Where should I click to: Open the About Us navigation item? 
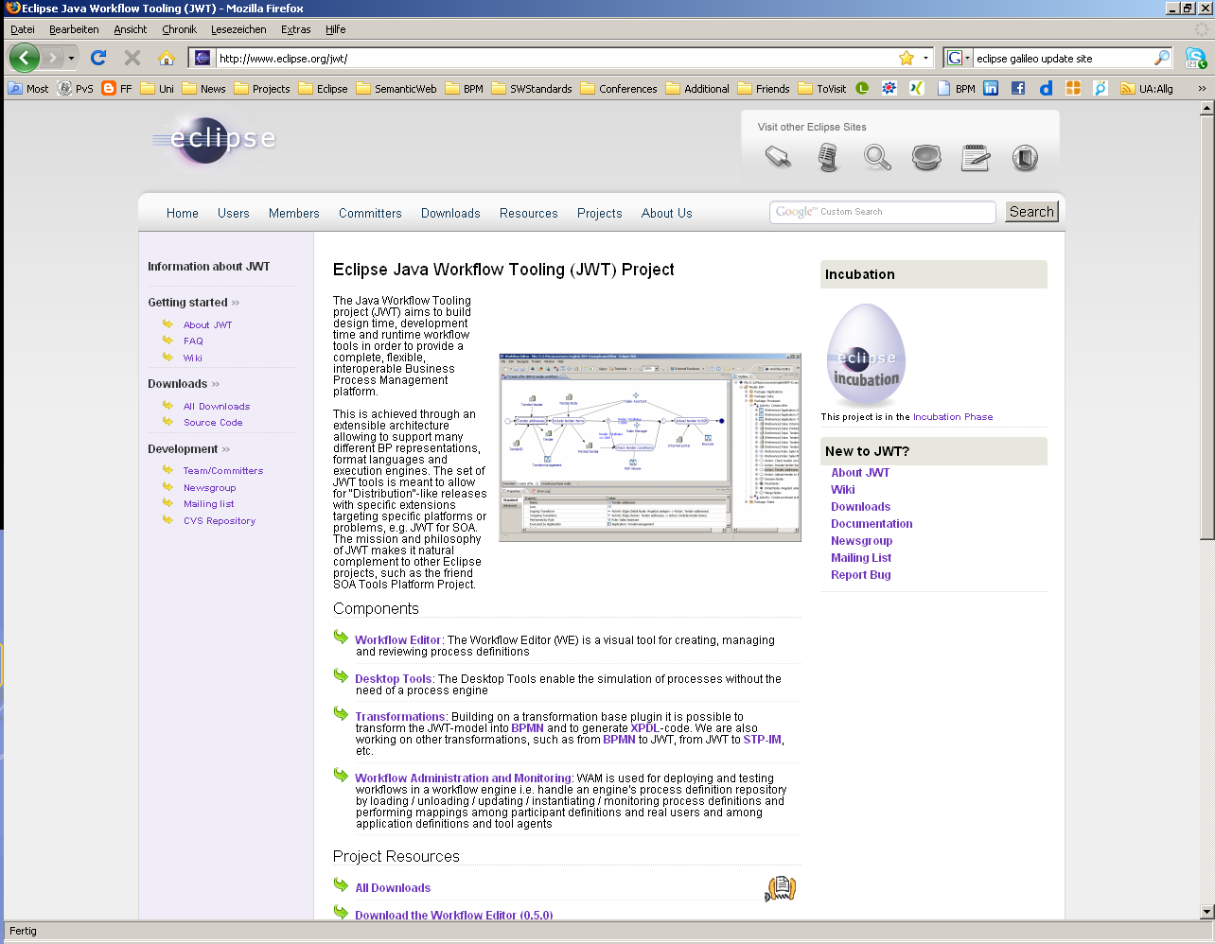click(666, 213)
